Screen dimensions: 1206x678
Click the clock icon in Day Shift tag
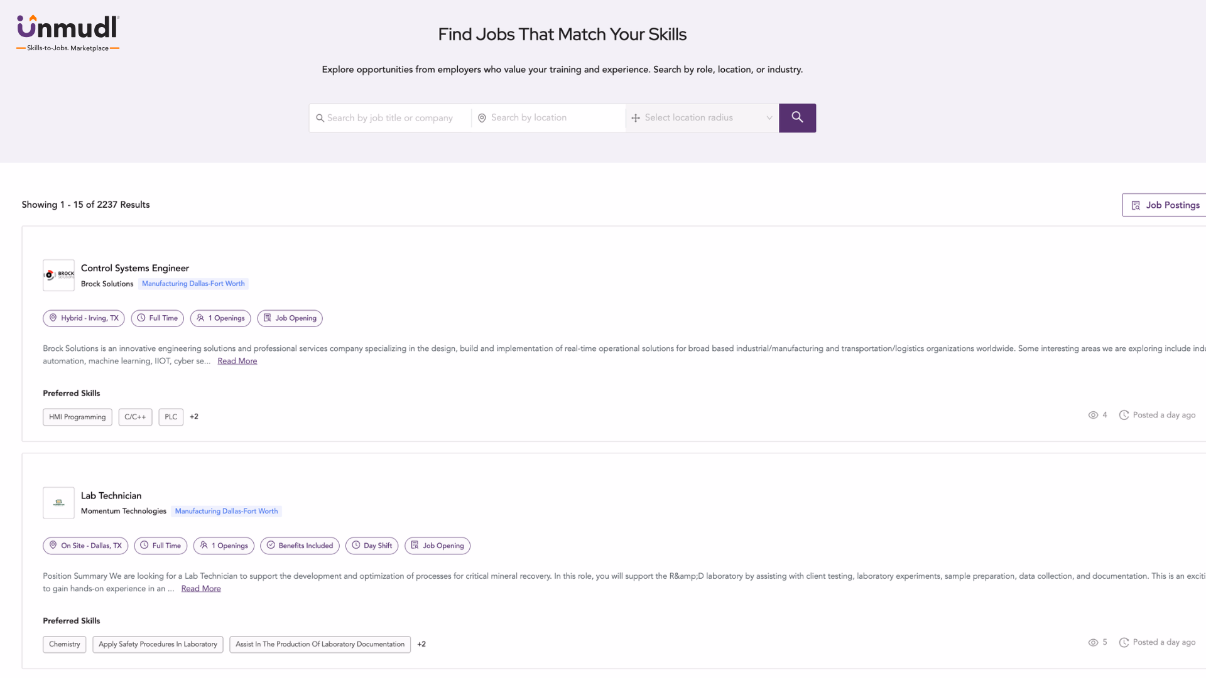point(356,545)
